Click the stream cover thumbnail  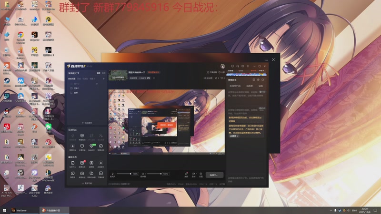click(118, 75)
